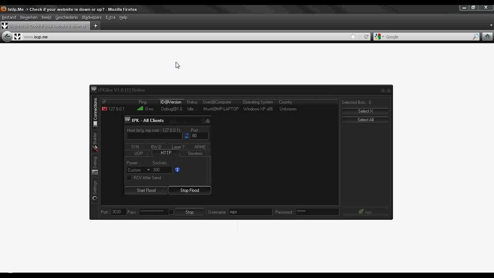This screenshot has width=494, height=278.
Task: Toggle the RCV After Send checkbox
Action: pyautogui.click(x=129, y=178)
